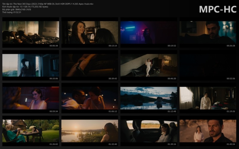Image resolution: width=239 pixels, height=149 pixels.
Task: Click the 01:26:02 timestamp label
Action: pyautogui.click(x=54, y=144)
